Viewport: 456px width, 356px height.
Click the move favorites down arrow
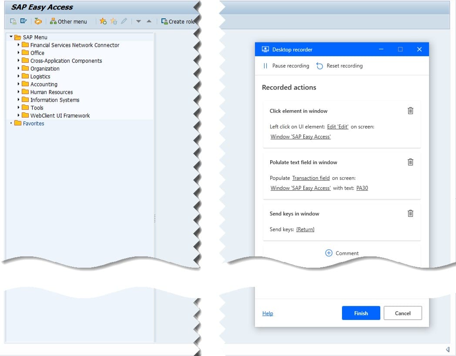tap(138, 21)
